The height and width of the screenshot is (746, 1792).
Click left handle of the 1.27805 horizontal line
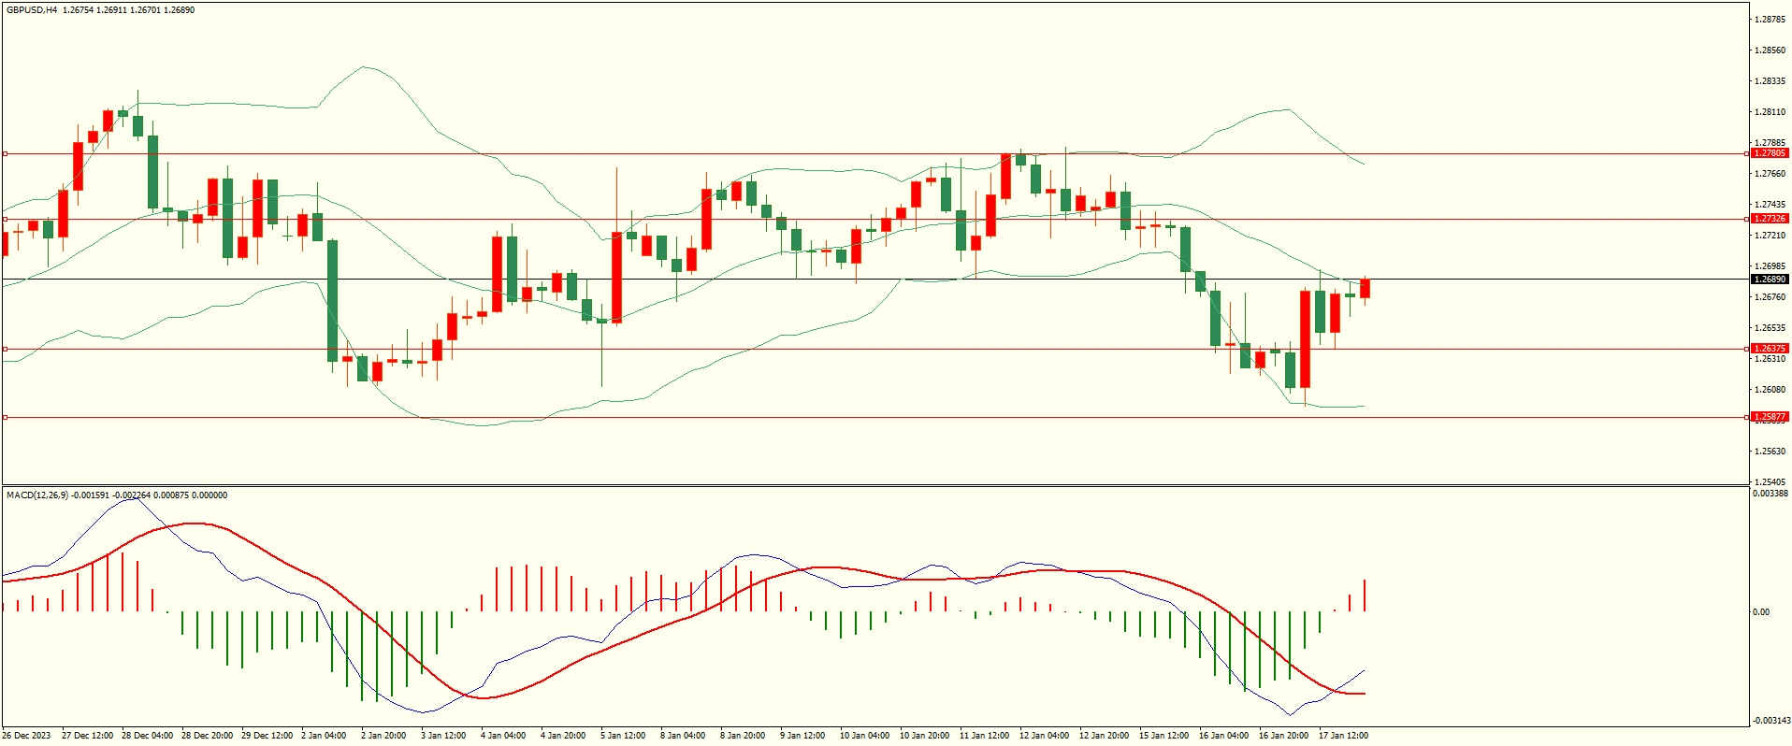pyautogui.click(x=5, y=153)
